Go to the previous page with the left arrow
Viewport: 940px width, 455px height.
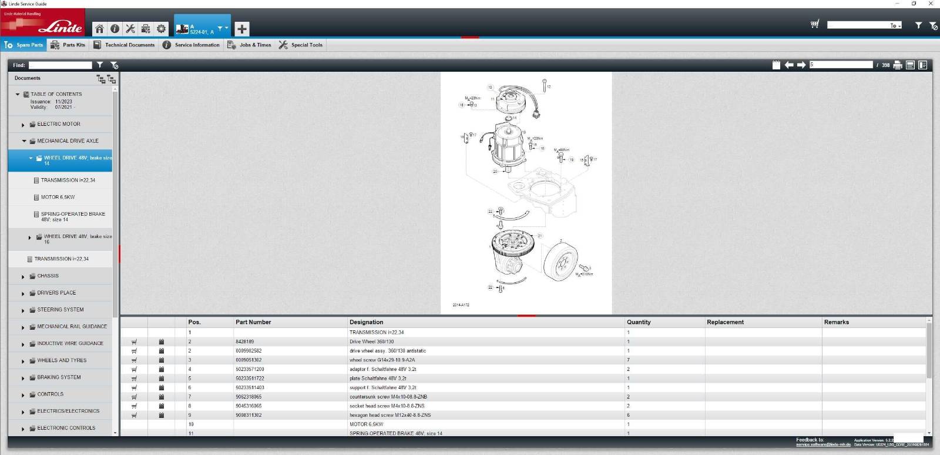pos(789,65)
